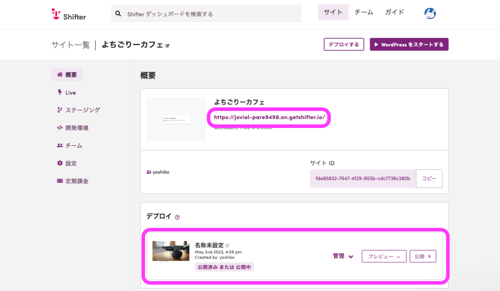Open the user avatar menu
Image resolution: width=500 pixels, height=291 pixels.
(430, 13)
